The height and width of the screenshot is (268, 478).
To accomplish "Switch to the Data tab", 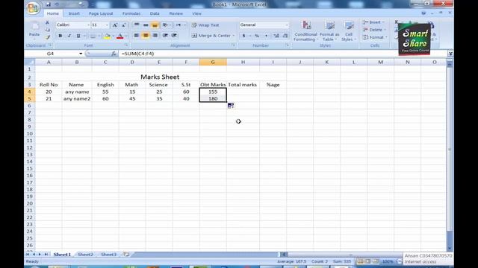I will (155, 13).
